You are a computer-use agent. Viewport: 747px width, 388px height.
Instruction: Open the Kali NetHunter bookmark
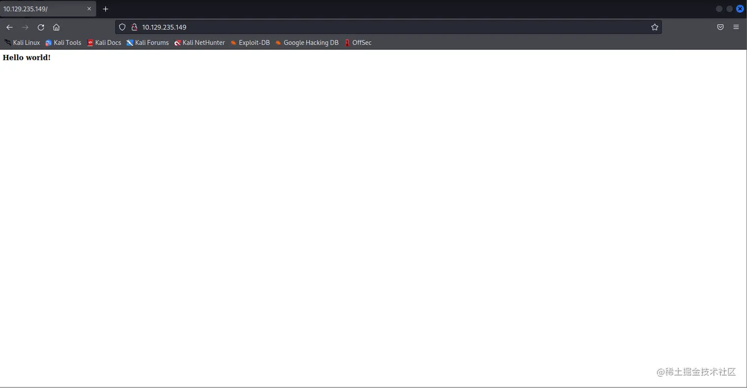(200, 43)
